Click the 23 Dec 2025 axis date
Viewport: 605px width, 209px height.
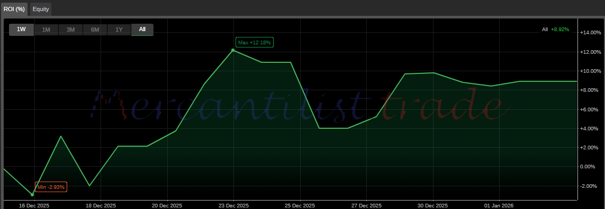(x=233, y=205)
